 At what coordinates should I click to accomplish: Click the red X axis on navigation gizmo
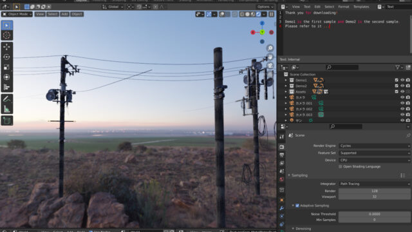(253, 32)
